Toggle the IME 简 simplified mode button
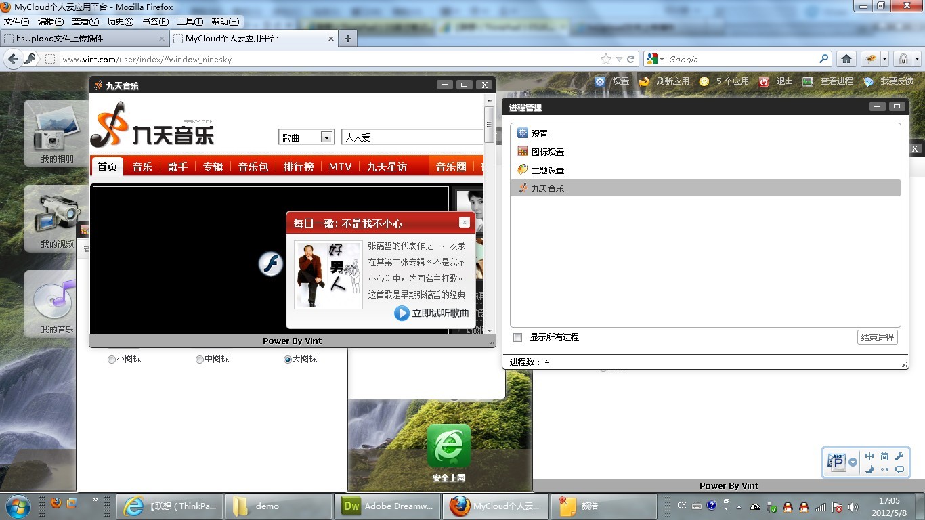 tap(884, 456)
